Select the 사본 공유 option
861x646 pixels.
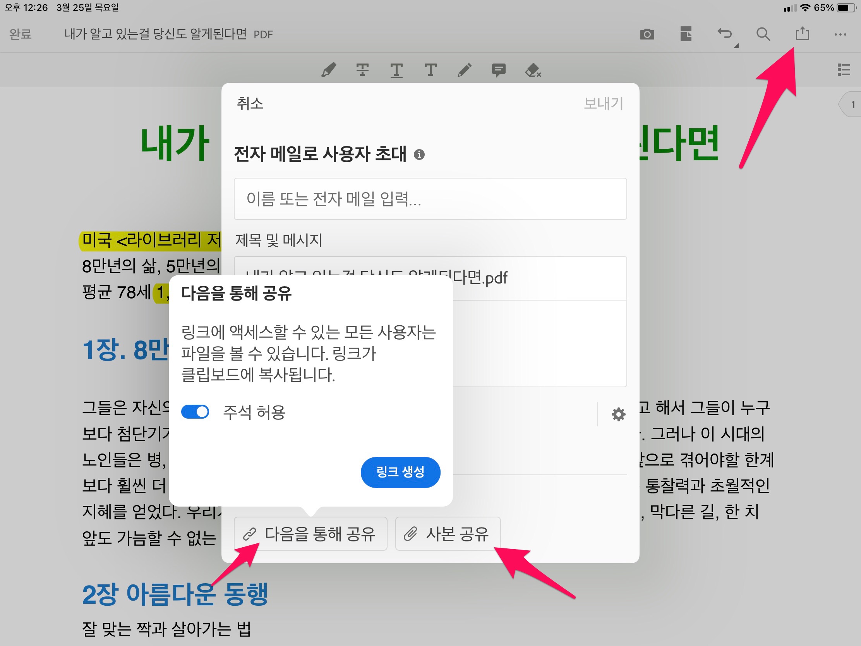pos(448,533)
